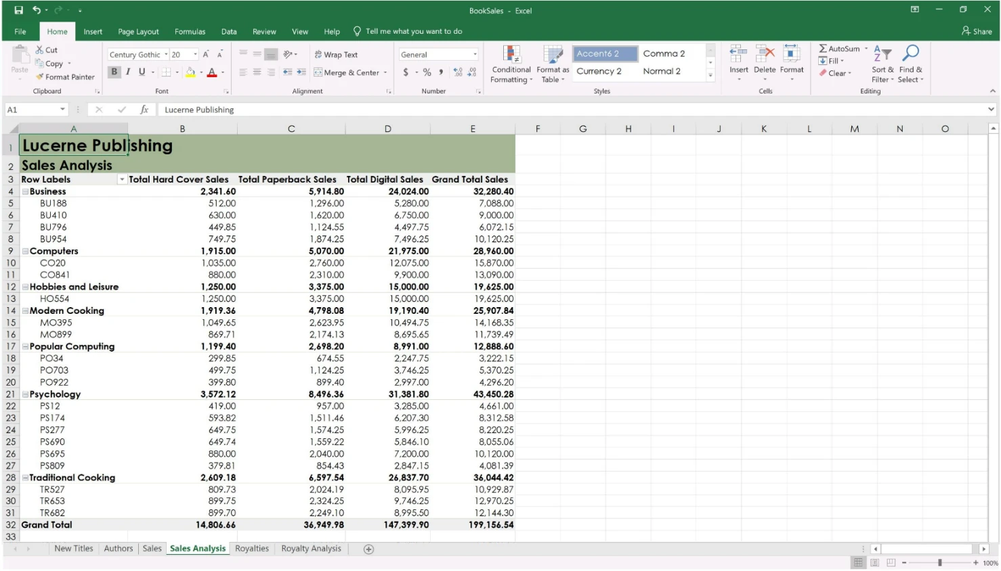Image resolution: width=1001 pixels, height=571 pixels.
Task: Click the Format Painter brush icon
Action: click(40, 77)
